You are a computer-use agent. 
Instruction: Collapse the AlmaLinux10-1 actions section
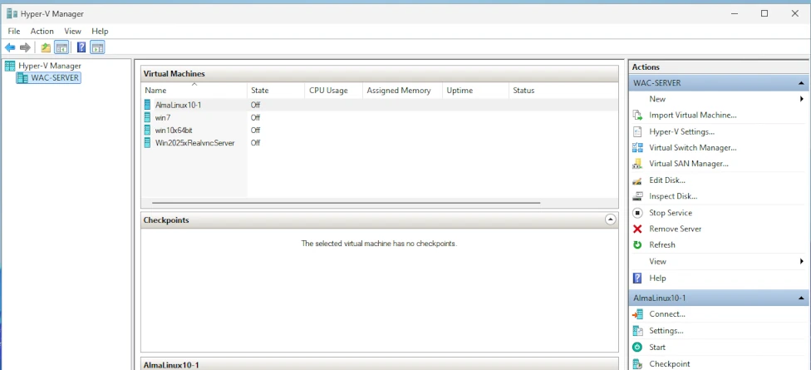(802, 298)
